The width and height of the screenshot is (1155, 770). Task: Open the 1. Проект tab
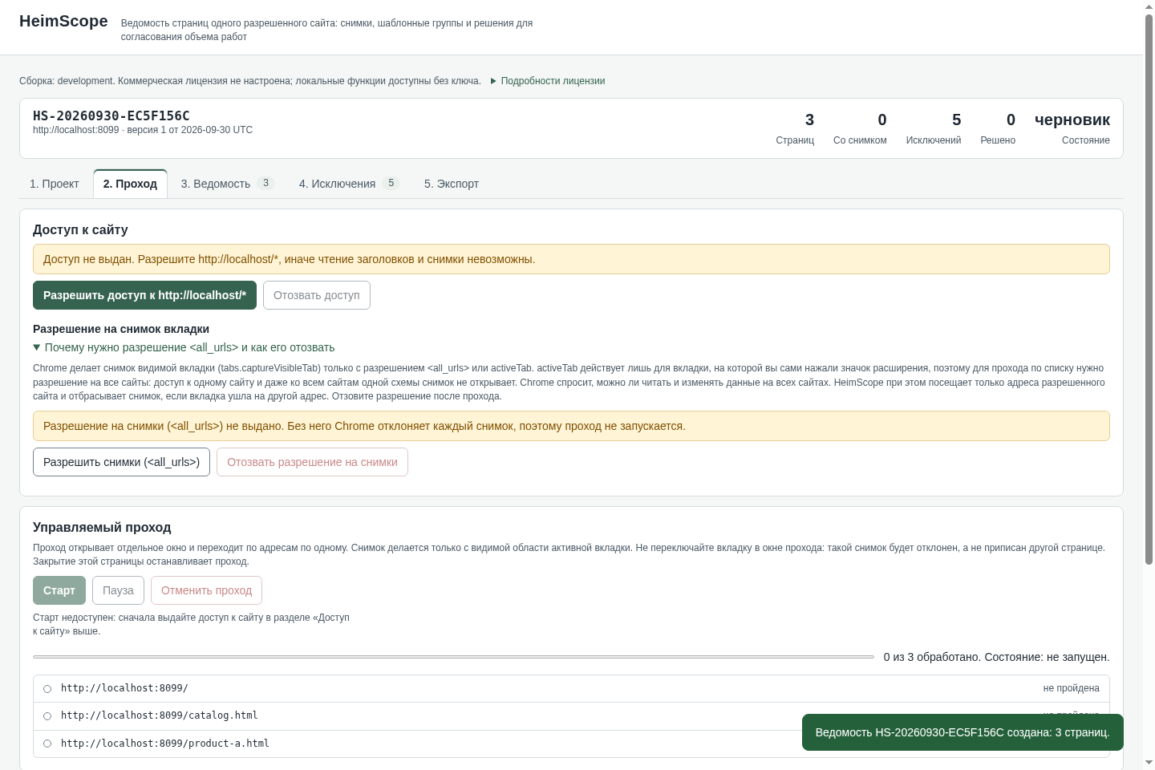tap(55, 184)
